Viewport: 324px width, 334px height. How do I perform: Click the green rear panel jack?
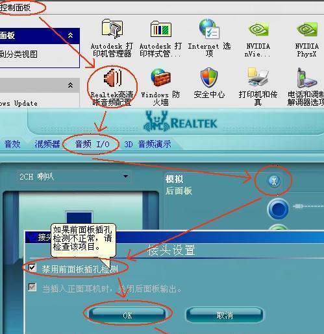(279, 228)
